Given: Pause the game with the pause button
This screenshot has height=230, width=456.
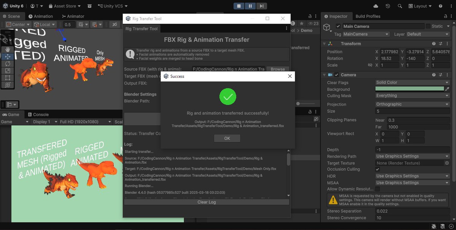Looking at the screenshot, I should (x=250, y=6).
